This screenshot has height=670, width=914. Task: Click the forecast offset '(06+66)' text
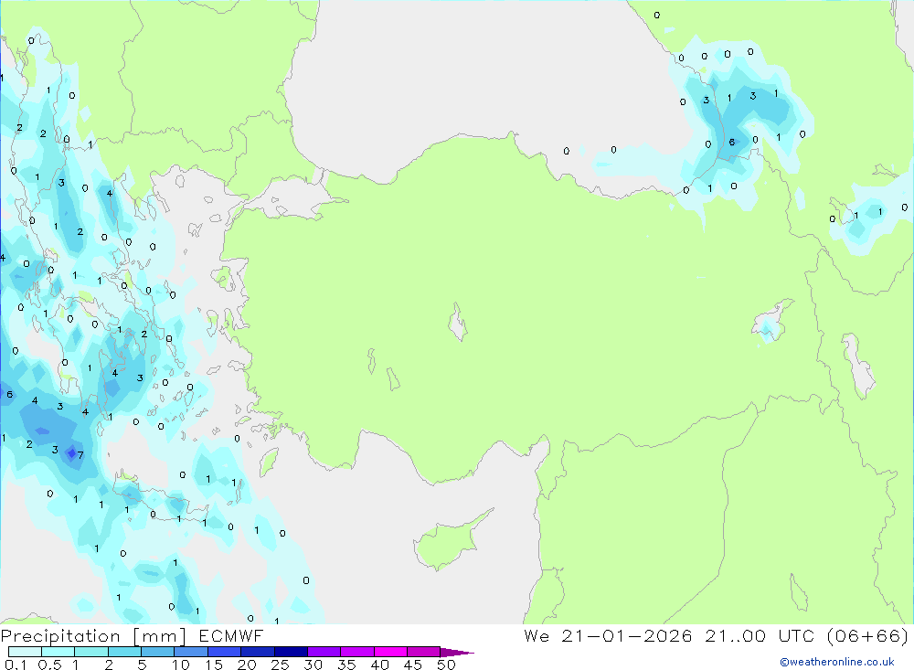pos(868,636)
